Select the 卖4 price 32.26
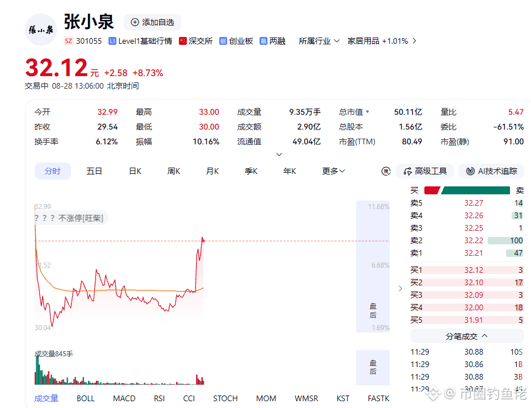 (x=474, y=215)
